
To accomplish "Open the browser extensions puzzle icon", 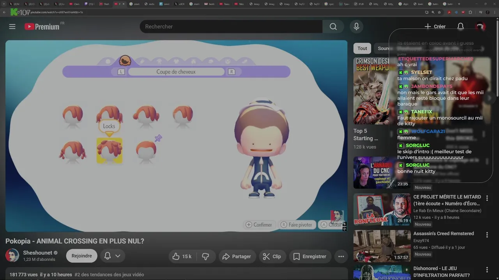I will click(470, 12).
